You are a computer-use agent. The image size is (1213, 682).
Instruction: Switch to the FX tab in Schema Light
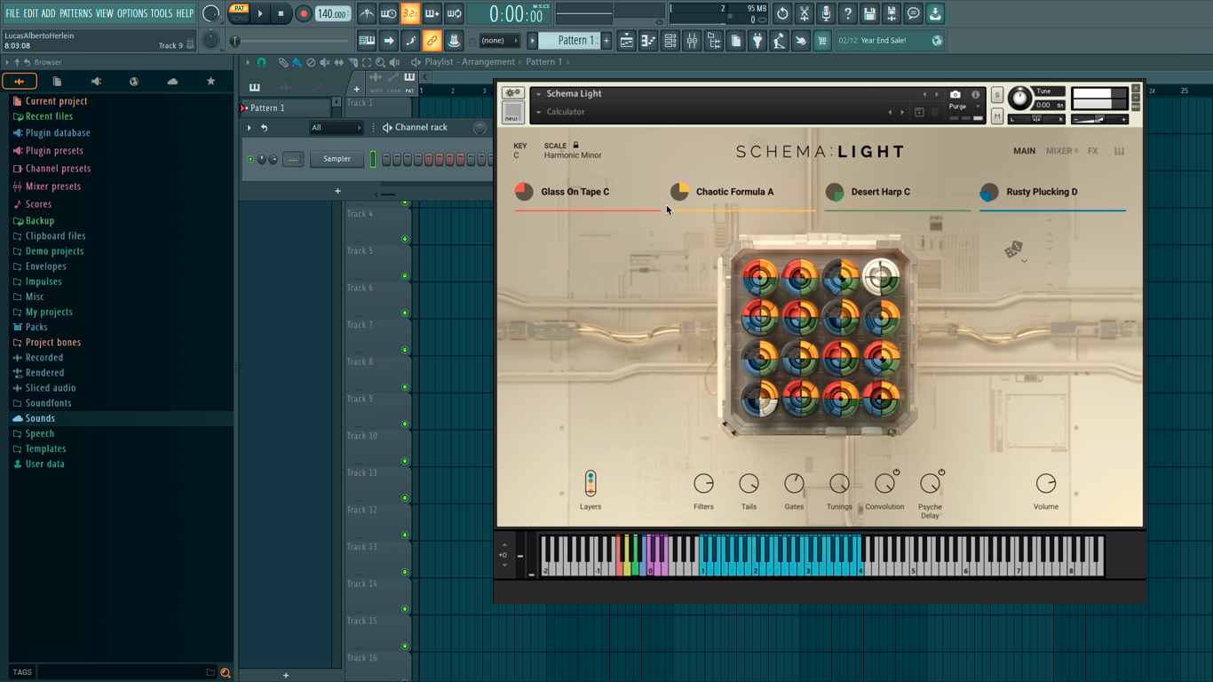[1092, 151]
